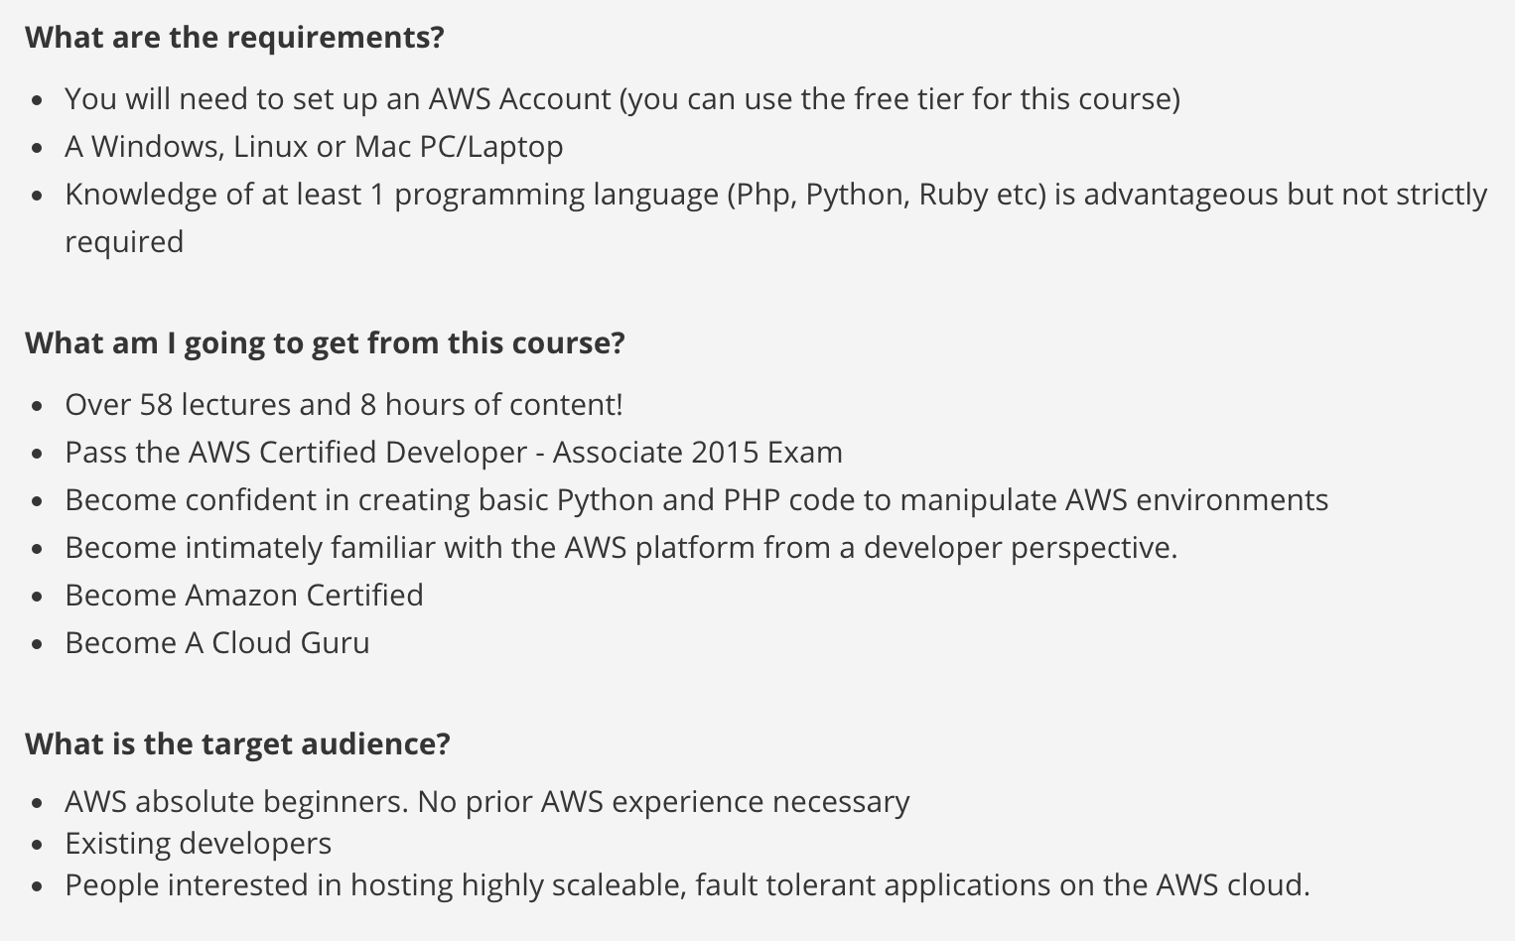Click the bullet before 'Over 58 lectures'
This screenshot has width=1515, height=941.
(38, 407)
